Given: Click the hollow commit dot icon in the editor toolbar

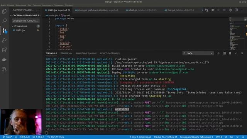Looking at the screenshot, I should (x=218, y=10).
